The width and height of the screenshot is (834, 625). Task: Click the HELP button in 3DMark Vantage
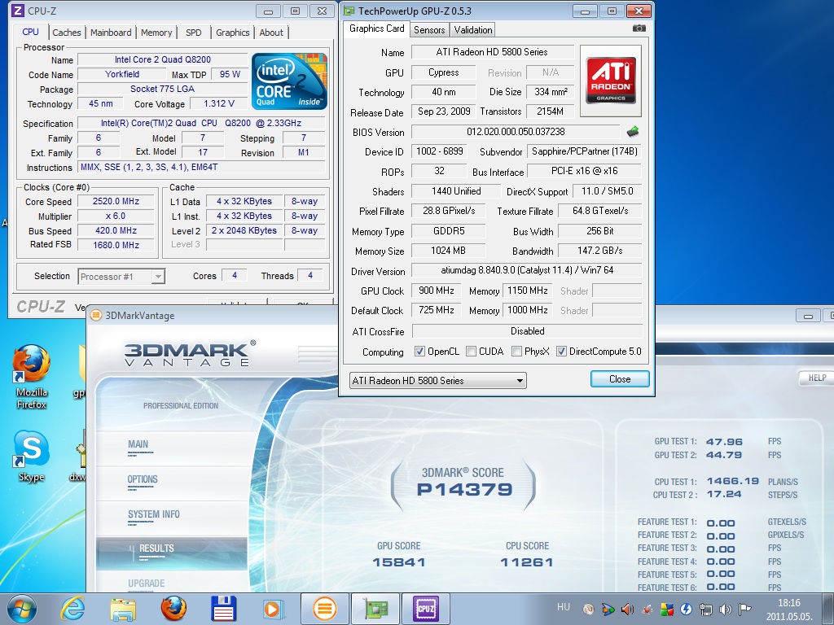pos(816,378)
